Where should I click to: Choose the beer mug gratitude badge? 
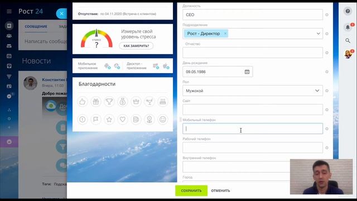pyautogui.click(x=136, y=119)
